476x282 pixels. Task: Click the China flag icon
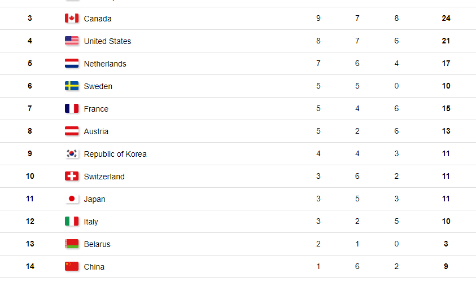tap(72, 266)
